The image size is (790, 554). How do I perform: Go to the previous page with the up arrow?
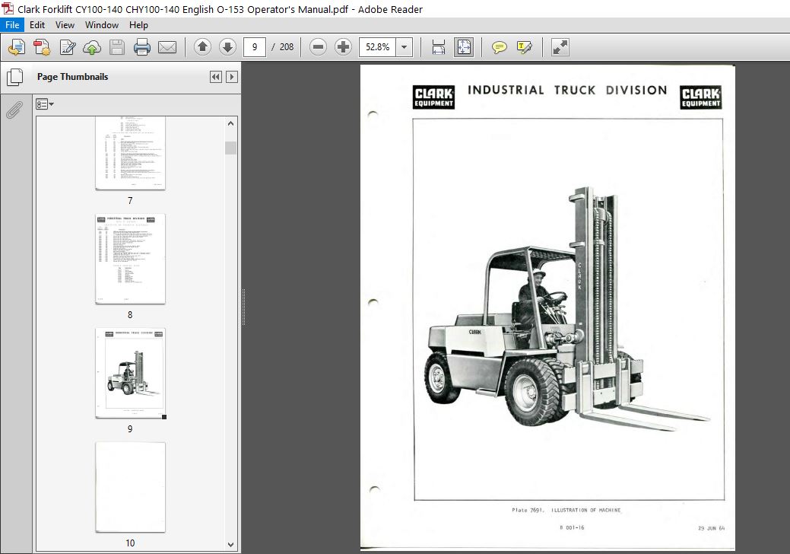coord(202,47)
